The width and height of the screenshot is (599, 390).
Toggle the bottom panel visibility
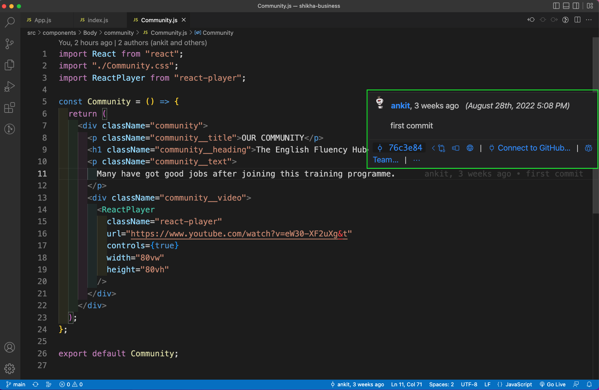566,6
